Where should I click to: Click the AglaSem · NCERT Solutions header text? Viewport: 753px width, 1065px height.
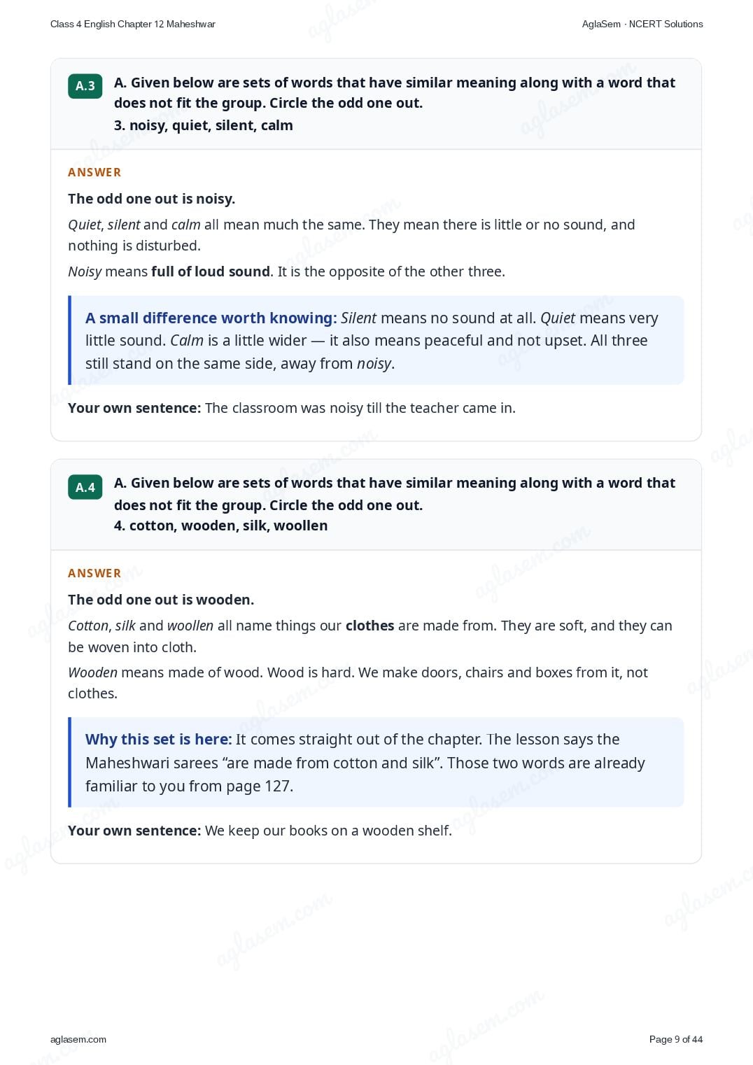pos(642,24)
